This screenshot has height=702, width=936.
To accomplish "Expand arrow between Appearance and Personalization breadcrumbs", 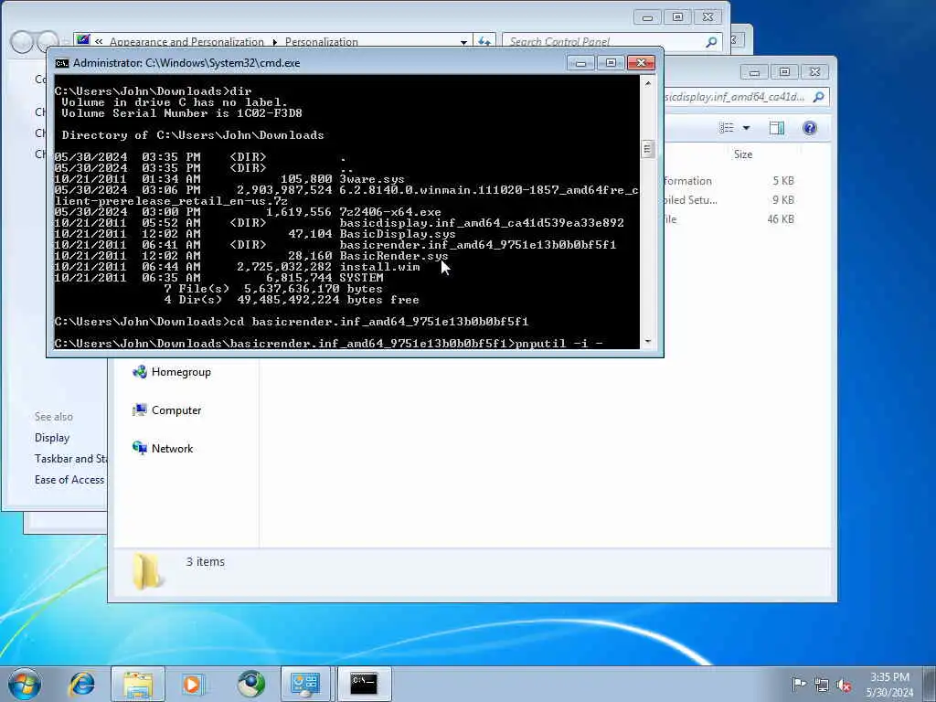I will click(274, 42).
